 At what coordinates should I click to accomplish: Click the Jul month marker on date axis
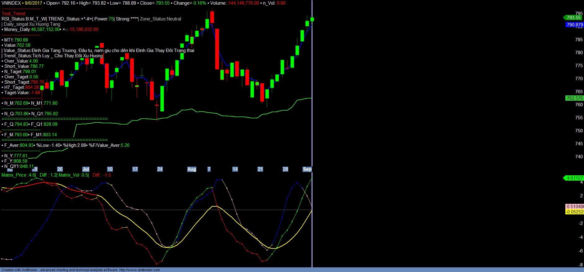coord(86,169)
